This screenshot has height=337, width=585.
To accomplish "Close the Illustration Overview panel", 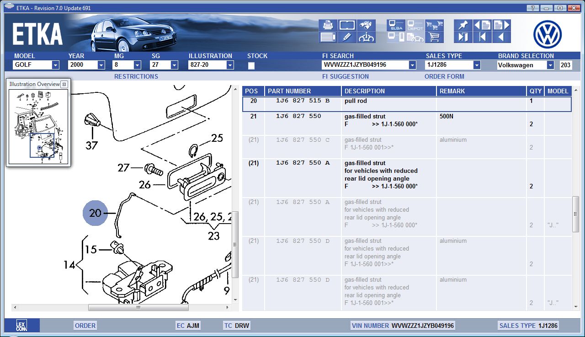I will (64, 84).
